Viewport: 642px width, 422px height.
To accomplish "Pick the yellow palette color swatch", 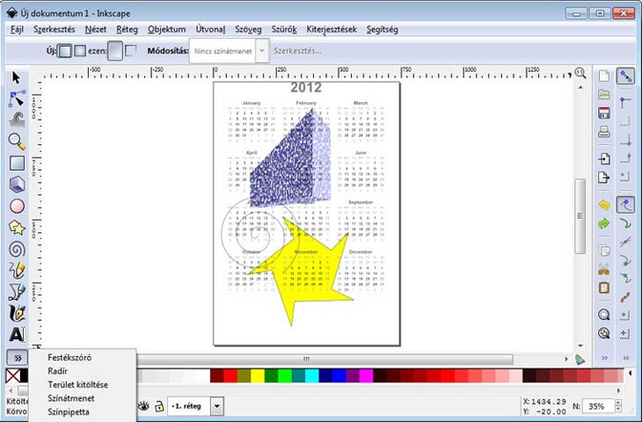I will 258,376.
